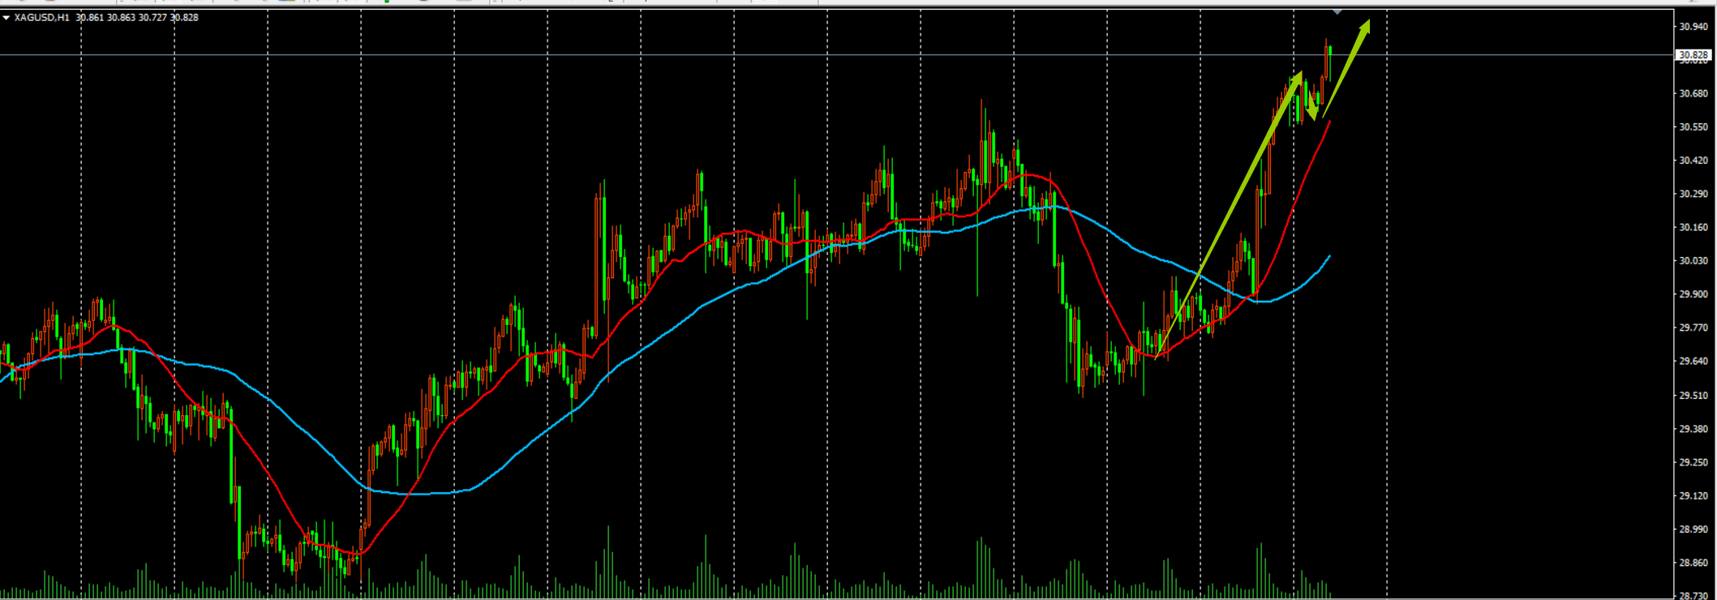The width and height of the screenshot is (1717, 600).
Task: Click the 29.380 price axis label
Action: click(x=1693, y=429)
